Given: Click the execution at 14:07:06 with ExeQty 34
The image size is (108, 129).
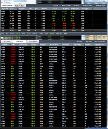Looking at the screenshot, I should pyautogui.click(x=53, y=47).
